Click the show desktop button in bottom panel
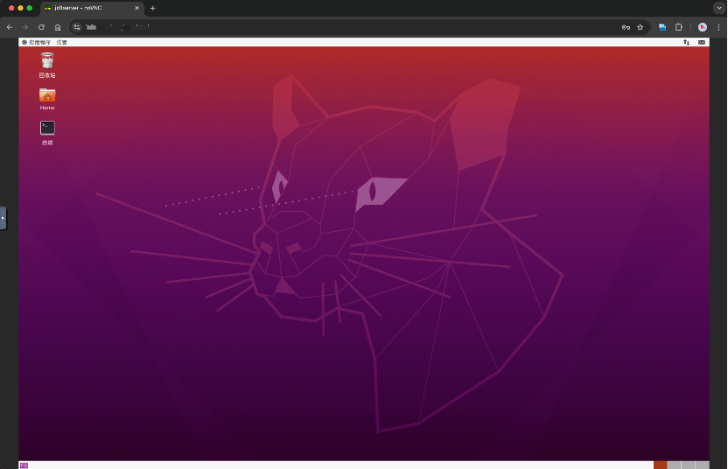This screenshot has width=728, height=469. click(24, 465)
